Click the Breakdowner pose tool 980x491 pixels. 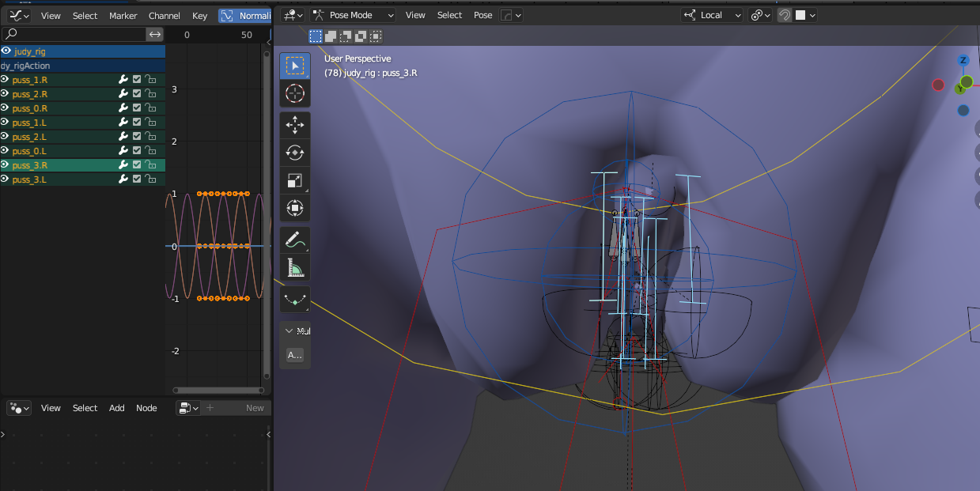pyautogui.click(x=295, y=300)
